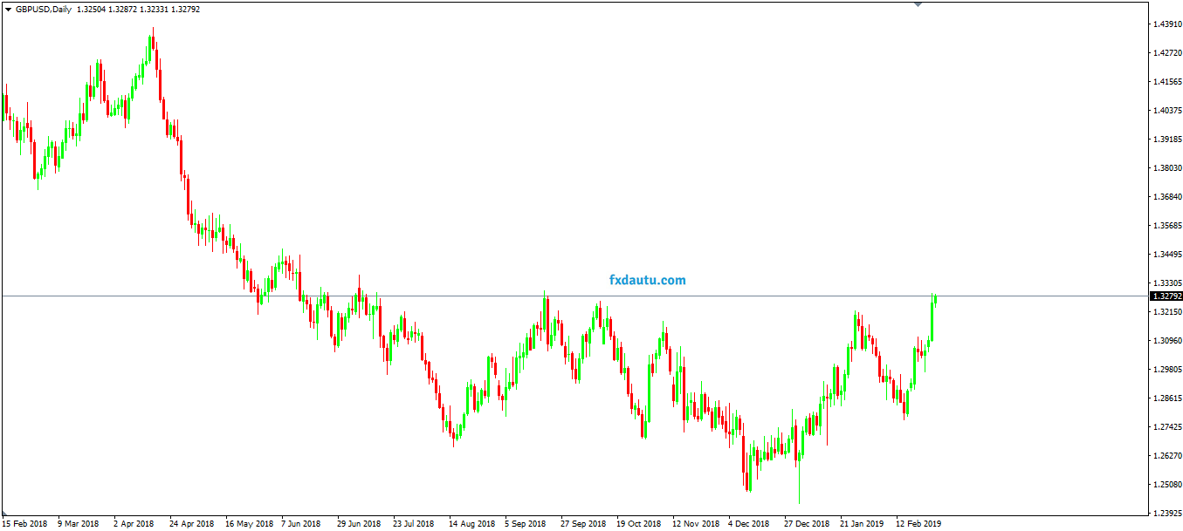Click the 15 Feb 2018 date label
The height and width of the screenshot is (531, 1183).
[24, 524]
